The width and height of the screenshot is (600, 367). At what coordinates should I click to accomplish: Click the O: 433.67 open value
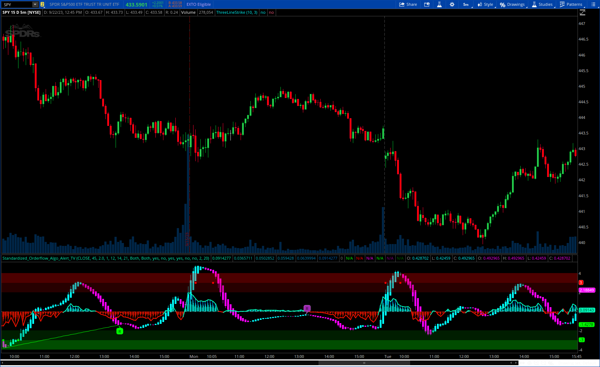[x=94, y=12]
